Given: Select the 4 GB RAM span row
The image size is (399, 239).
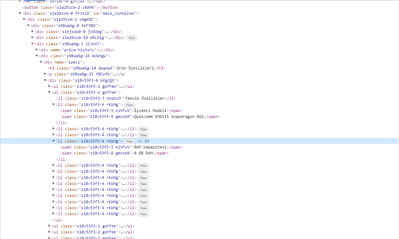Looking at the screenshot, I should tap(114, 153).
